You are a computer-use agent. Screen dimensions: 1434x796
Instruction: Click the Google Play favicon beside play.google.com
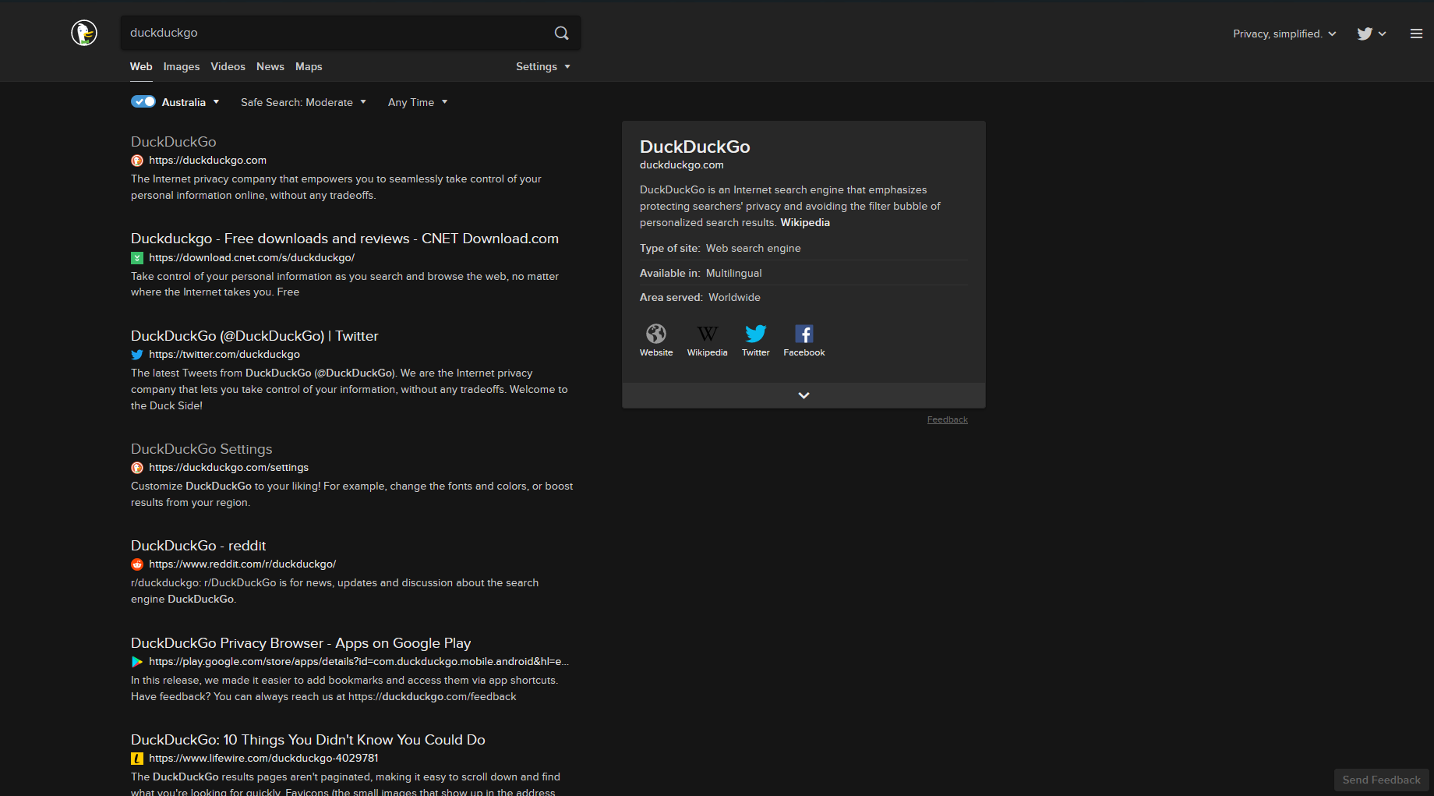pos(137,662)
